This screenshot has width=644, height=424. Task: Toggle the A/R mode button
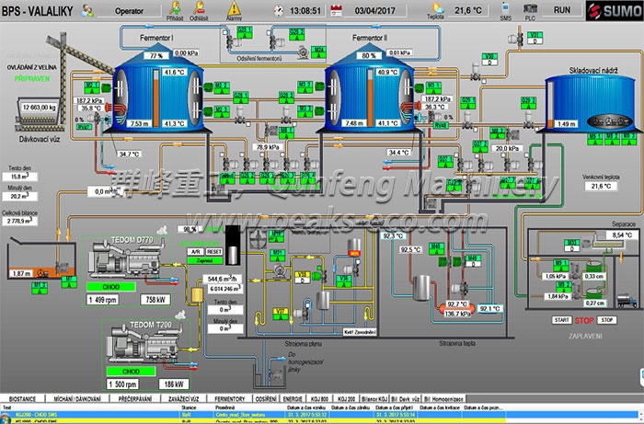click(x=195, y=250)
